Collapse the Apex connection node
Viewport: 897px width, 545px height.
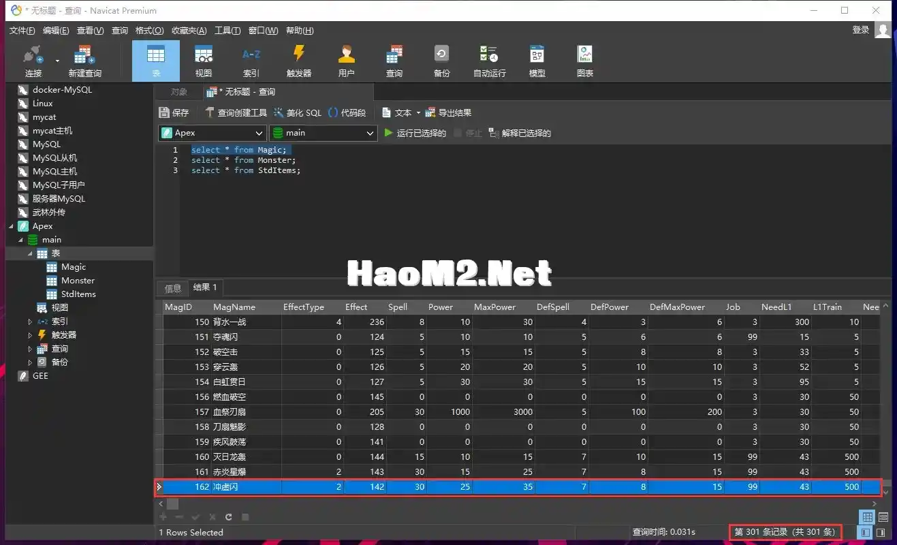pos(11,226)
